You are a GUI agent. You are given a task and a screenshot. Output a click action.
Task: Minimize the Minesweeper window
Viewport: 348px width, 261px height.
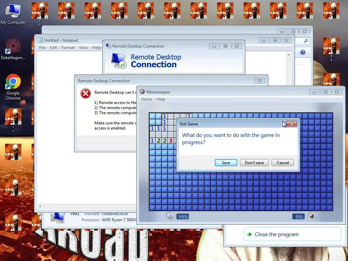coord(314,92)
